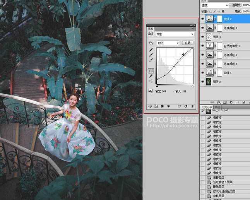Hide the 图层 3 layer

tap(202, 82)
